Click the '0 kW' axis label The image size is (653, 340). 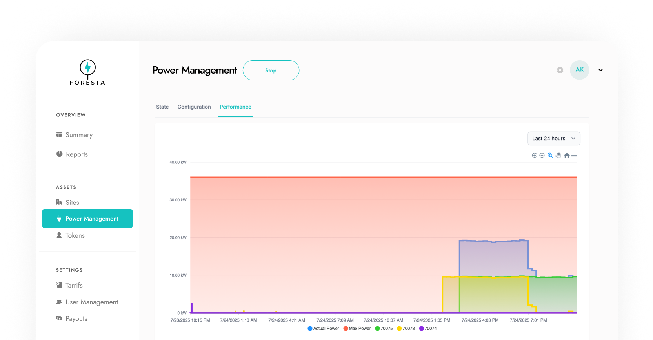coord(182,313)
